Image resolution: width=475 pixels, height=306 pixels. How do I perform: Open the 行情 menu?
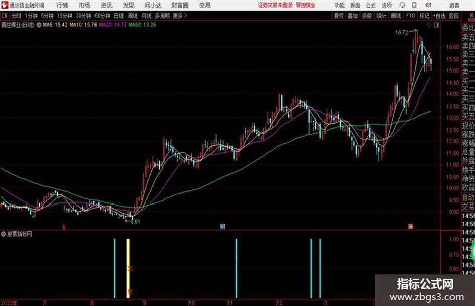point(62,5)
